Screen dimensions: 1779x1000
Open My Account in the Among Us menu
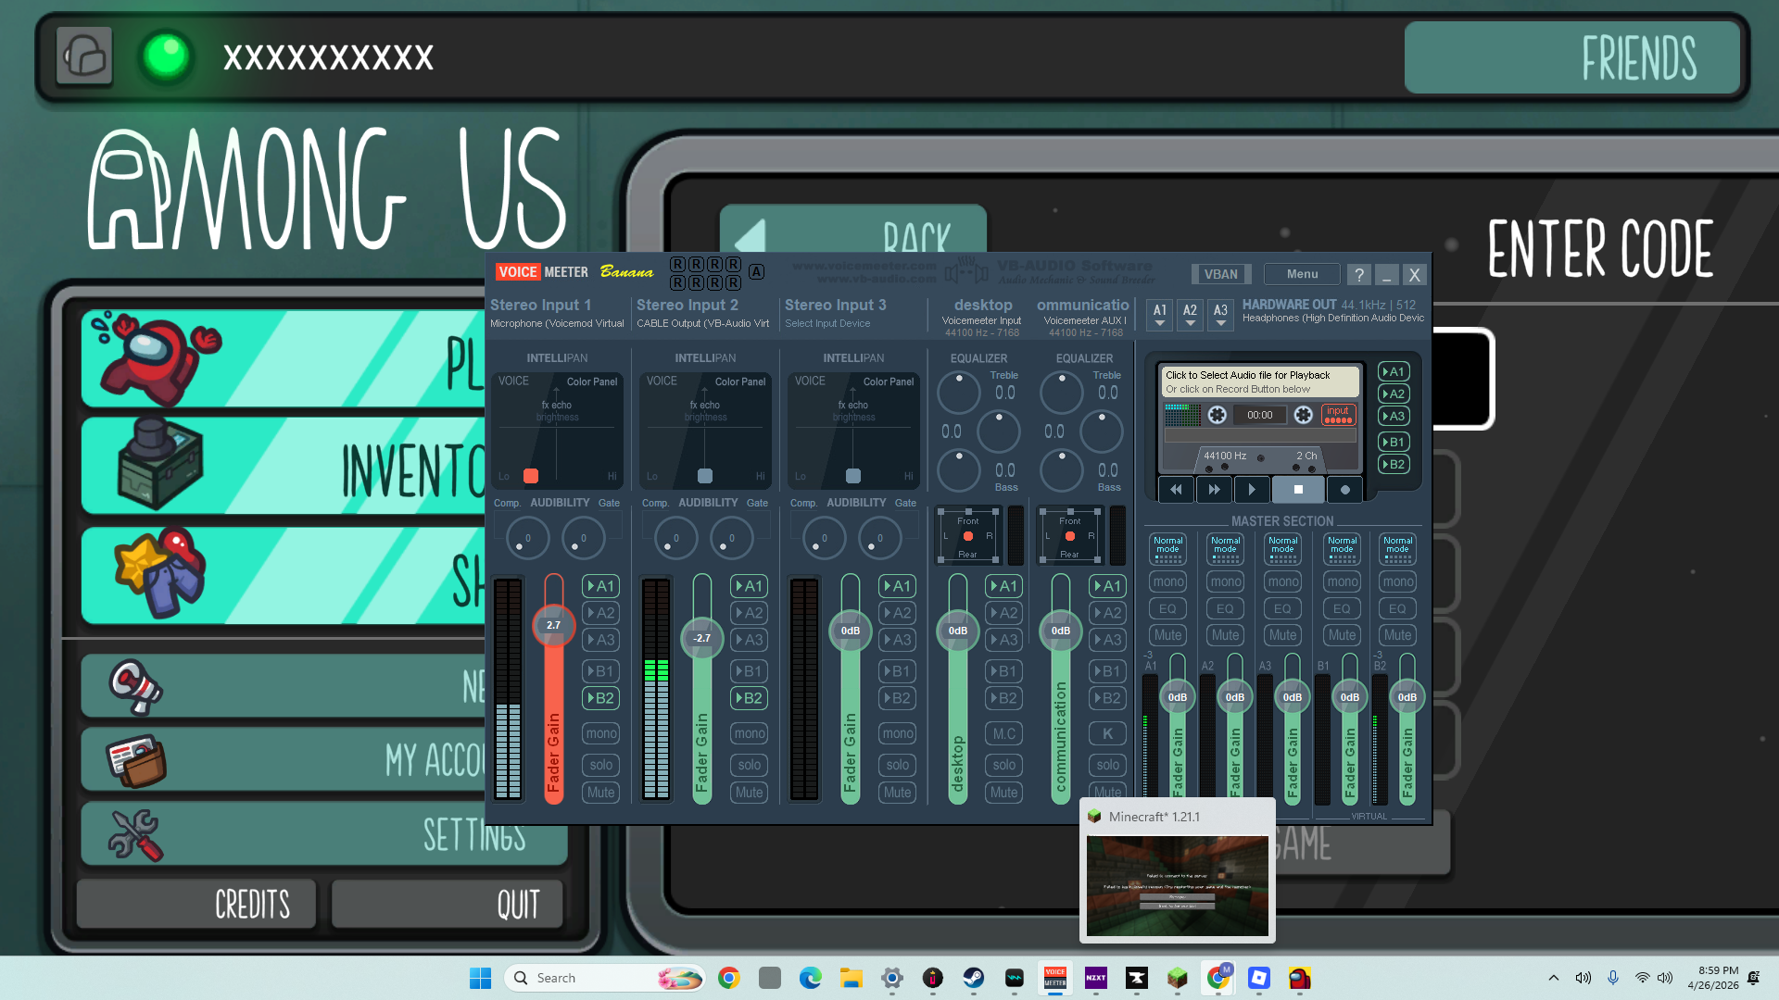284,759
